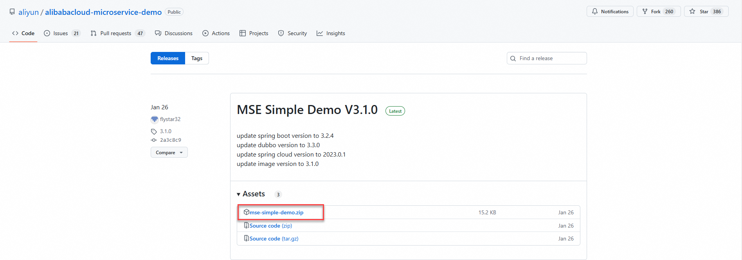Click the Insights graph icon

click(x=320, y=33)
